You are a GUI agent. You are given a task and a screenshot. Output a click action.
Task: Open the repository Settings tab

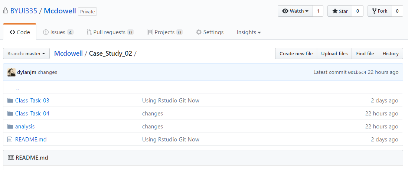point(210,32)
